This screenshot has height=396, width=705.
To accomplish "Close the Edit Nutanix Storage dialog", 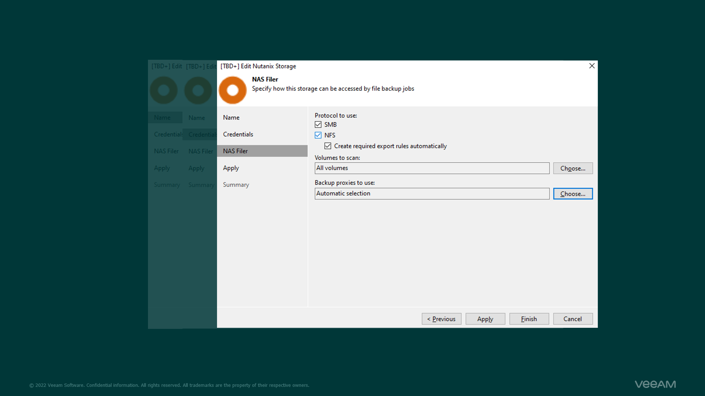I will tap(592, 66).
